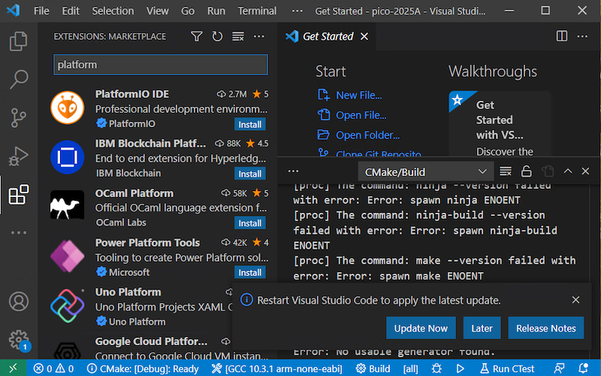The width and height of the screenshot is (601, 376).
Task: Clear extensions search results
Action: pos(238,36)
